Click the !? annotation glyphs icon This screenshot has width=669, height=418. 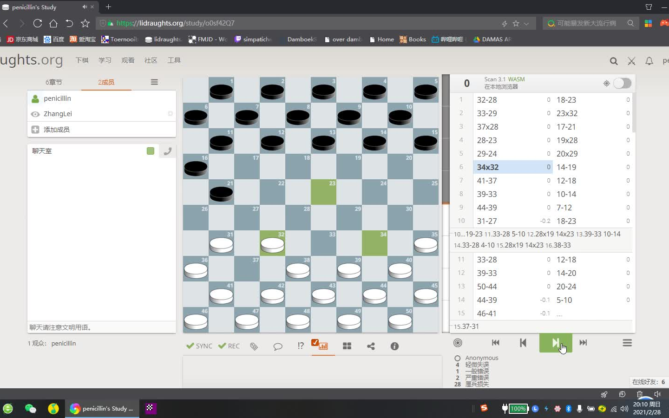[301, 346]
